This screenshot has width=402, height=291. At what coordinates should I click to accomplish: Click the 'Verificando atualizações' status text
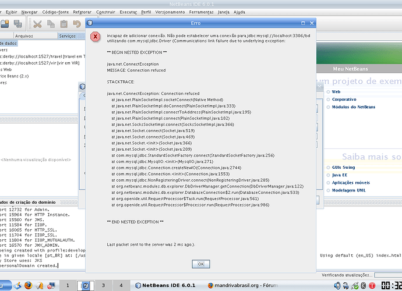coord(347,275)
